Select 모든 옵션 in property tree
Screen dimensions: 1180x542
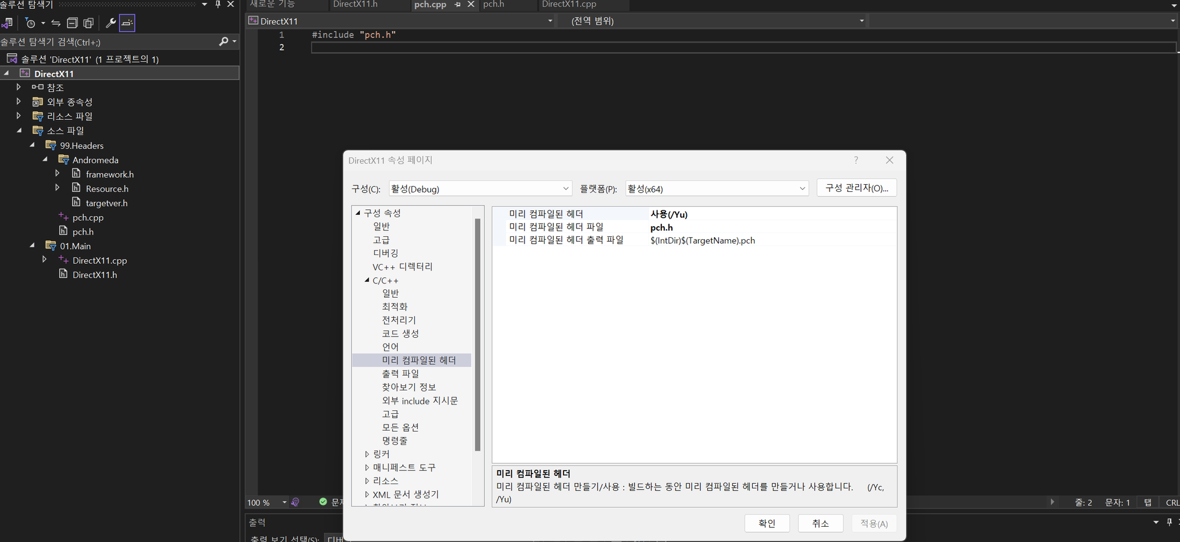[401, 427]
